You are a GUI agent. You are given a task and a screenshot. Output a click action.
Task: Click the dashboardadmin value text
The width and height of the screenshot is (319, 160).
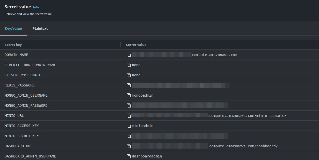[147, 156]
